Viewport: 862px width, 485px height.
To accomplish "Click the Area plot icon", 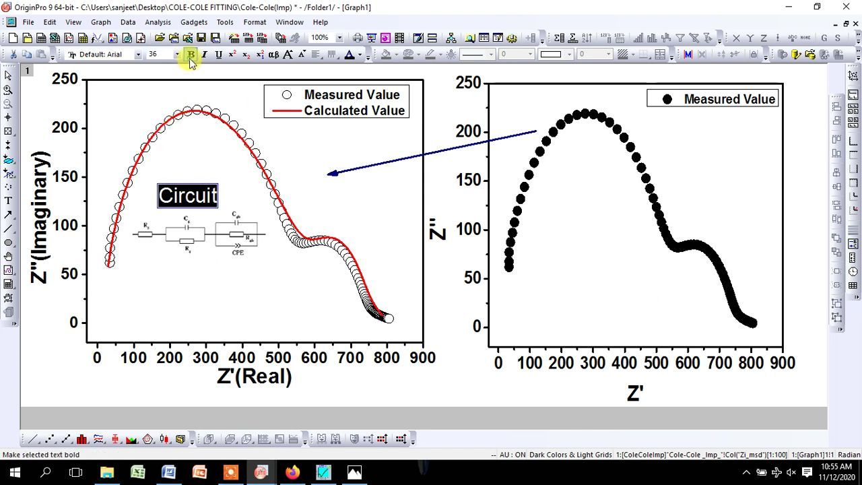I will (131, 439).
